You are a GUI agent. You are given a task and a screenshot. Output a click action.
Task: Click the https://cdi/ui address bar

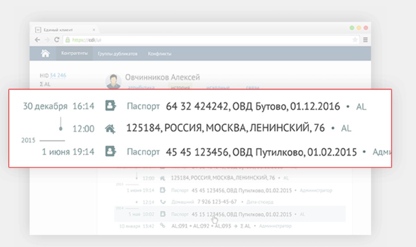pyautogui.click(x=211, y=40)
